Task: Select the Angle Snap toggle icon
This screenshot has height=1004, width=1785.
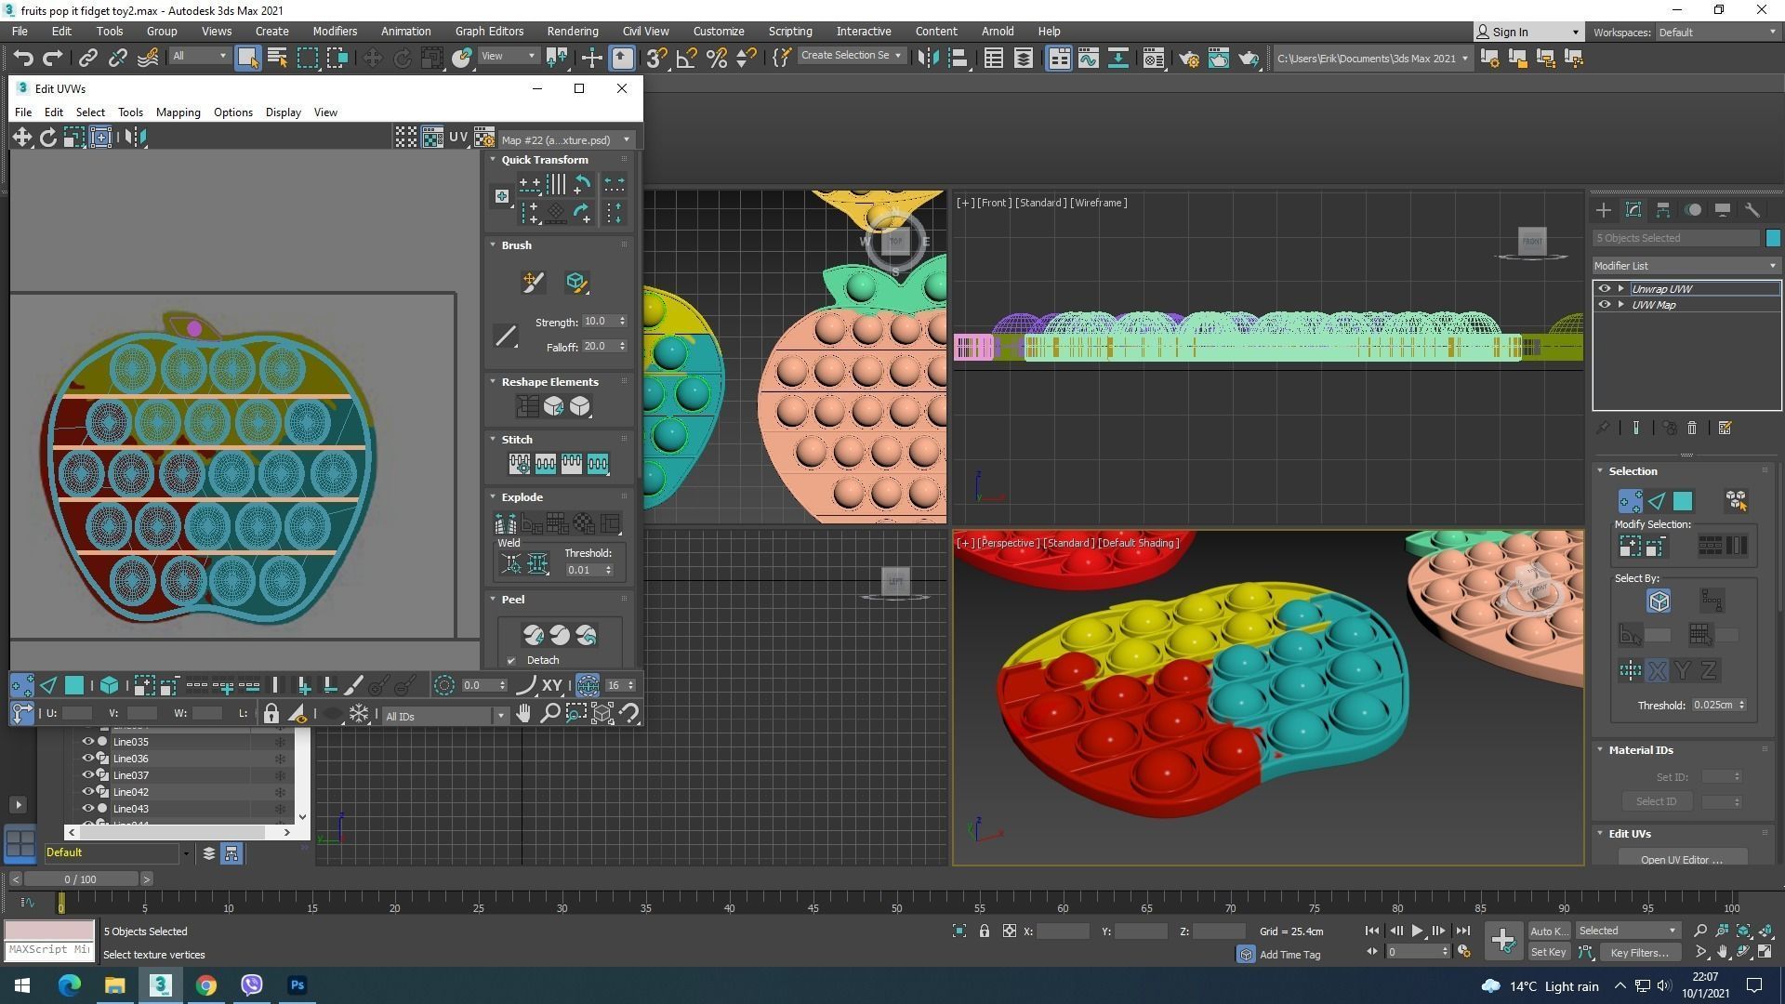Action: tap(686, 59)
